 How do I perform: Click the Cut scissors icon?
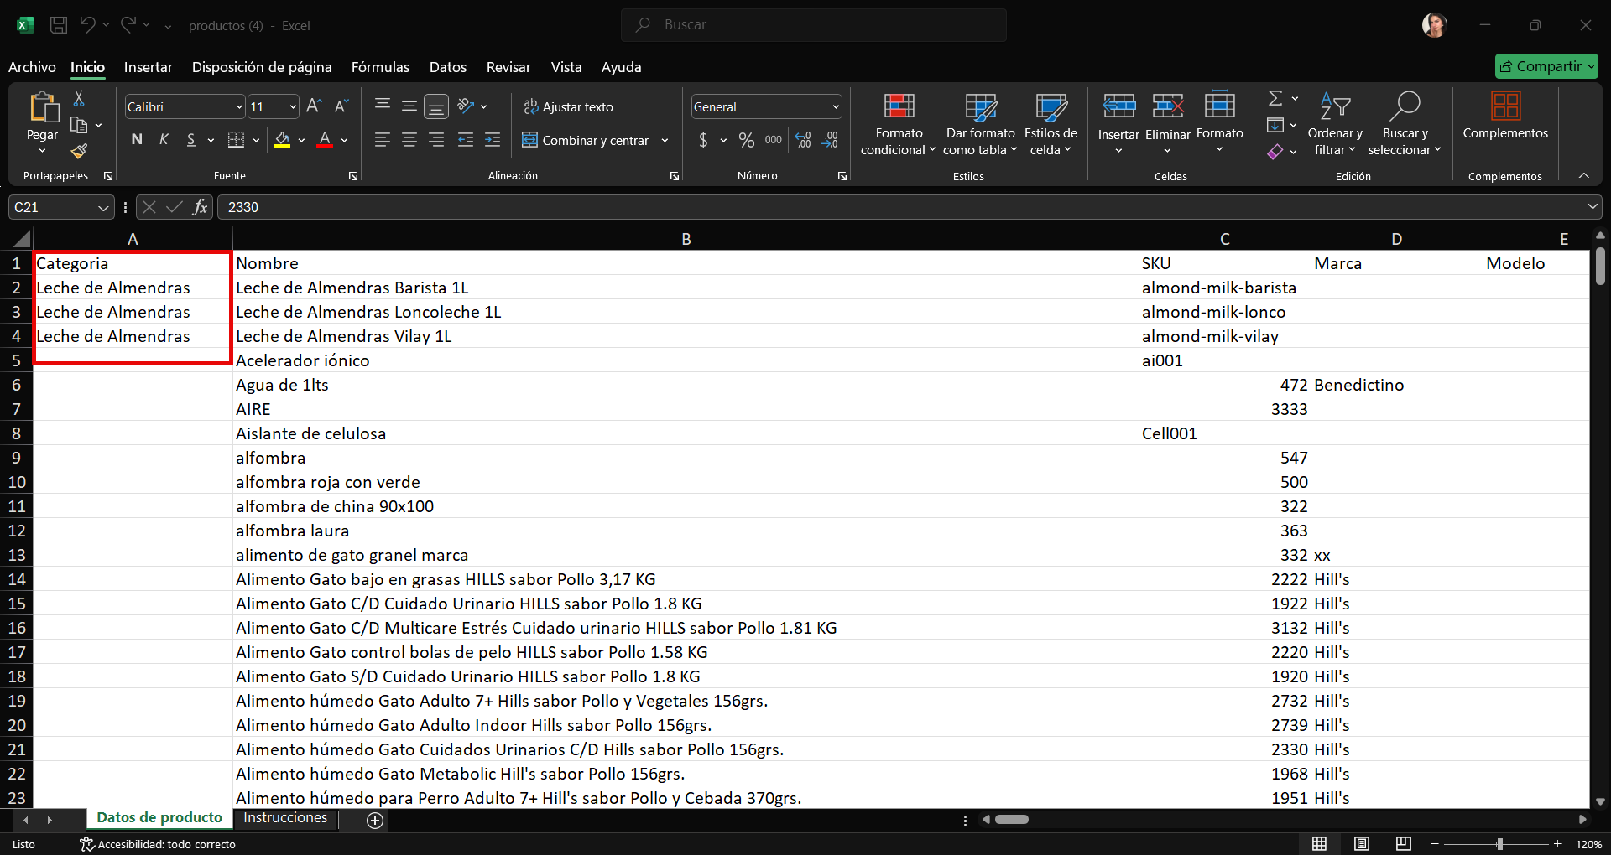pyautogui.click(x=79, y=99)
